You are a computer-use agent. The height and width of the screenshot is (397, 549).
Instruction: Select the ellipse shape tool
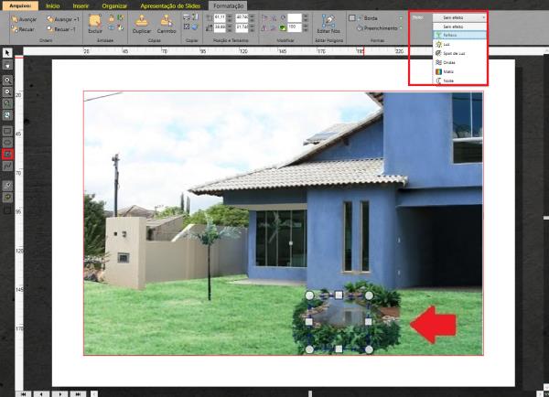7,142
